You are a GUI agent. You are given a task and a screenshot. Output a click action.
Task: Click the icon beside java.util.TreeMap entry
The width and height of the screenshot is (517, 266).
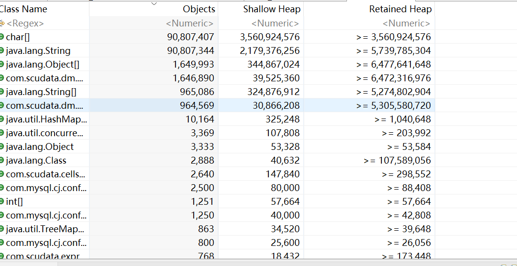tap(2, 229)
